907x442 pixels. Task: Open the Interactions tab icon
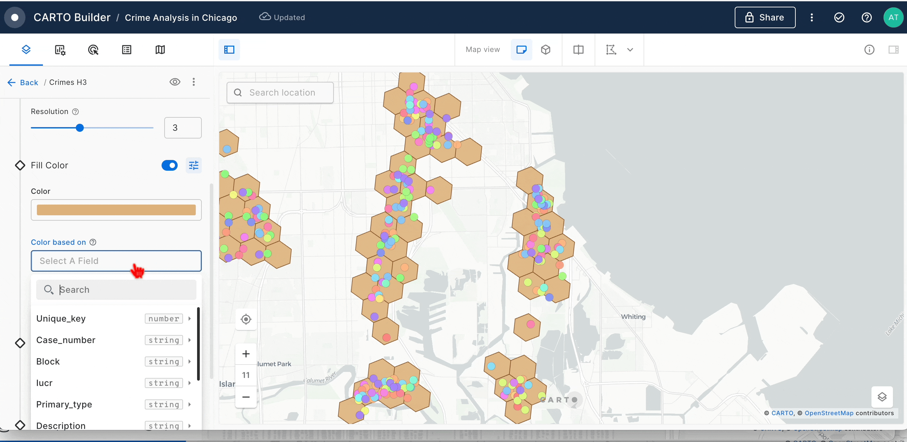point(93,50)
